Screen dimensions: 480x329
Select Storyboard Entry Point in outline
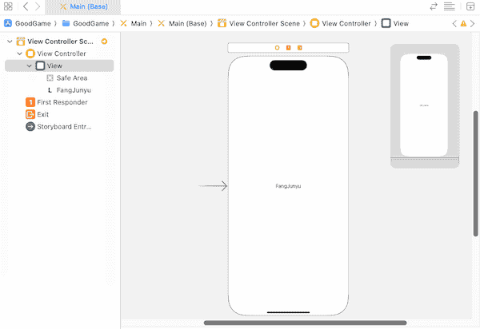click(x=64, y=126)
